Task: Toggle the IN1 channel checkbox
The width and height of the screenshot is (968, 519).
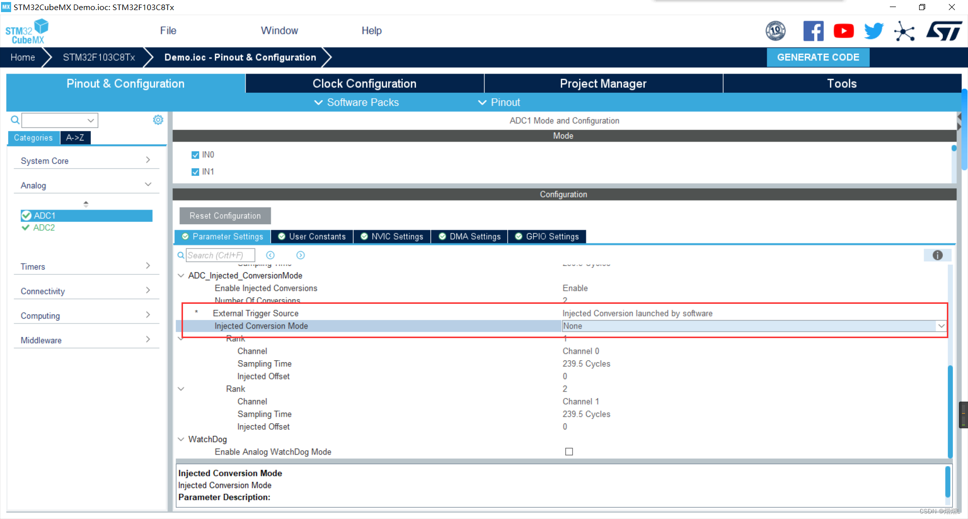Action: pos(195,172)
